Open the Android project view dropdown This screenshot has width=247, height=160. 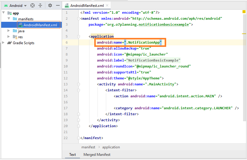(x=18, y=5)
